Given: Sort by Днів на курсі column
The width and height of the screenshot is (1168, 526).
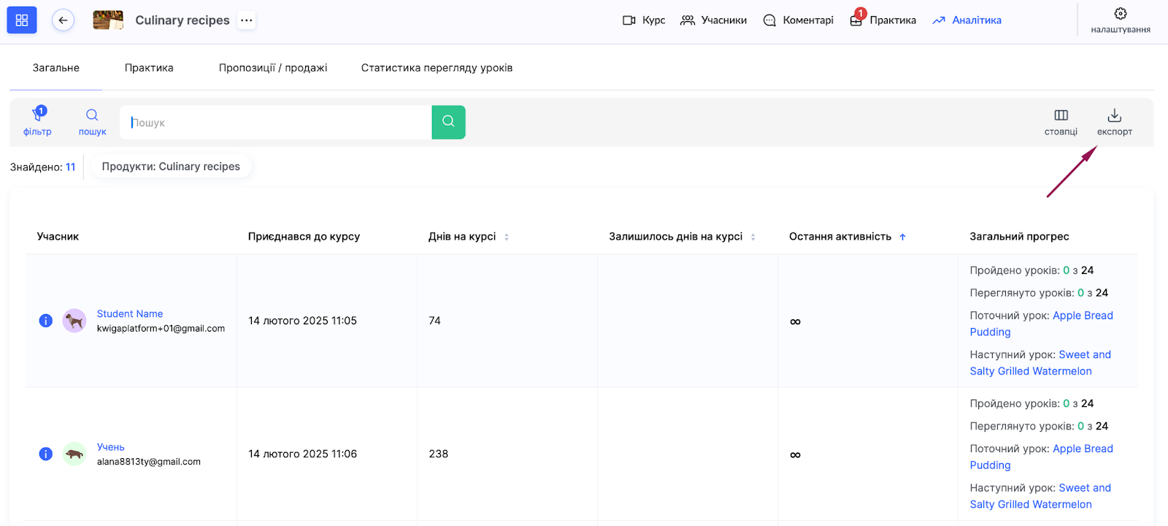Looking at the screenshot, I should [507, 237].
